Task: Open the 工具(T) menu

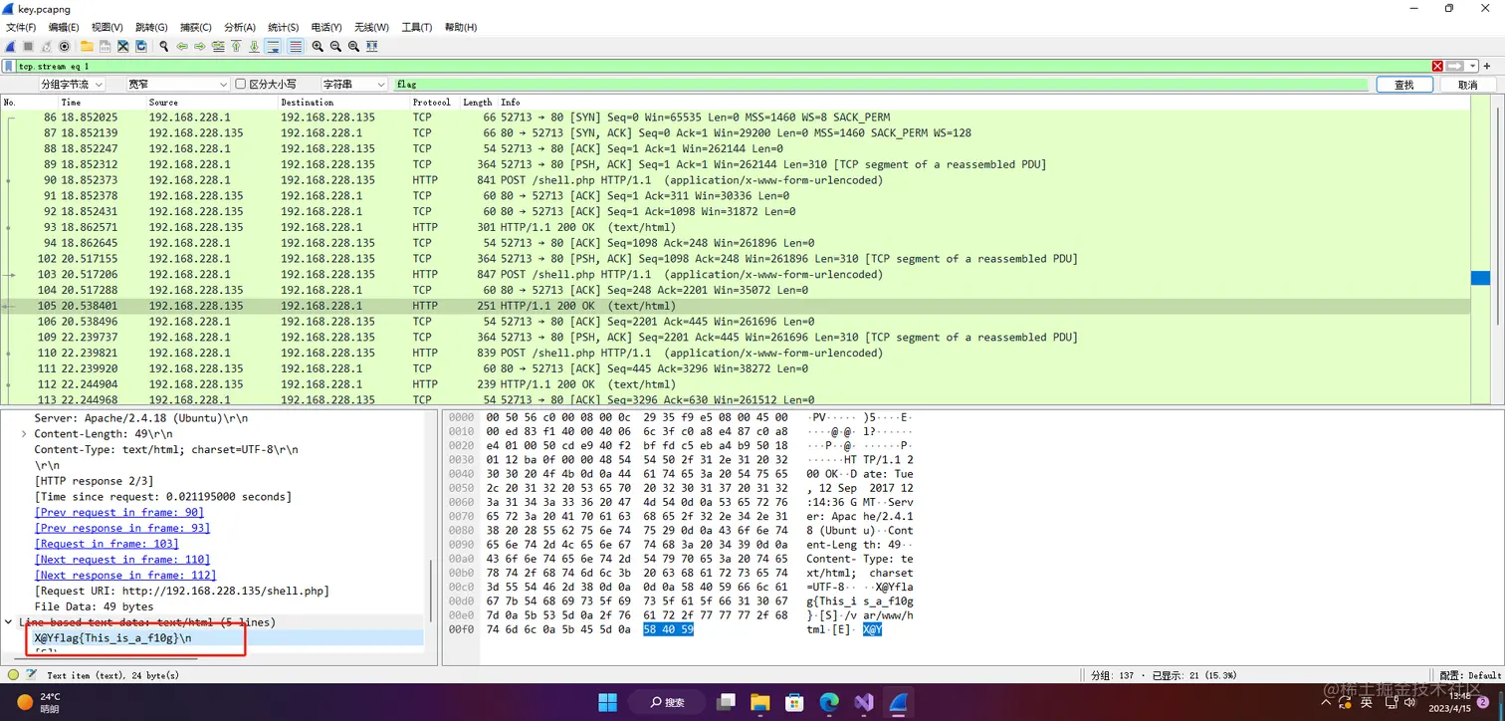Action: coord(417,27)
